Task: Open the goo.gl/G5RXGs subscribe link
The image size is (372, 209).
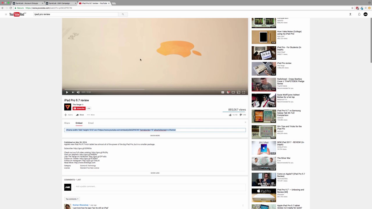Action: 83,148
